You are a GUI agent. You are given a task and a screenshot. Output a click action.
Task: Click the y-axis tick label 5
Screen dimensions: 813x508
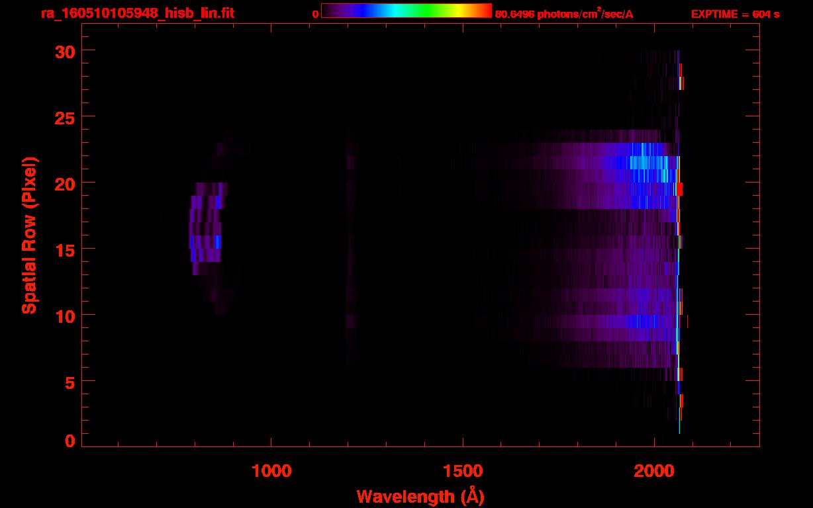click(x=69, y=382)
